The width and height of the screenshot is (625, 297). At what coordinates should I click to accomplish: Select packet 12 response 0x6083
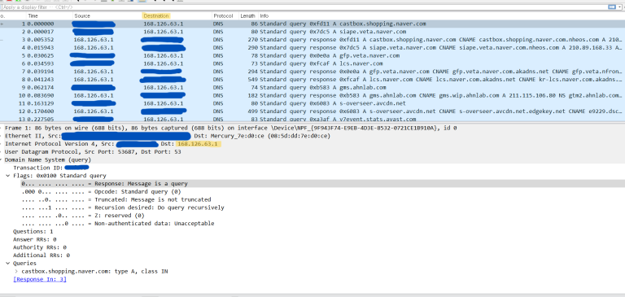tap(312, 111)
